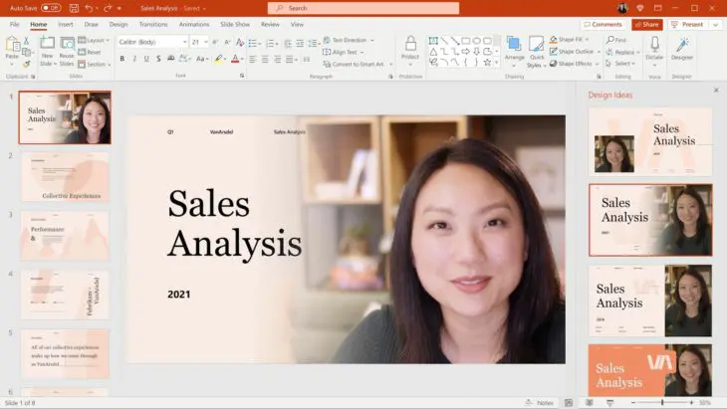This screenshot has height=409, width=727.
Task: Open the Calibri (Body) font dropdown
Action: click(x=151, y=42)
